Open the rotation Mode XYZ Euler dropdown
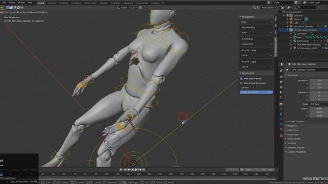Screen dimensions: 328x184 (x=318, y=104)
